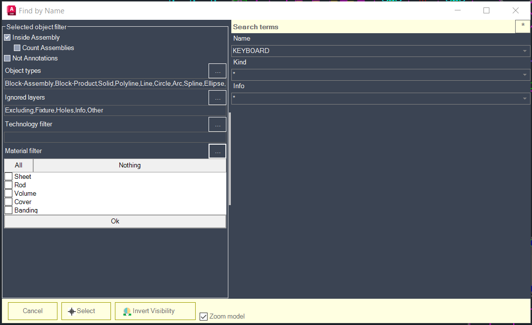The width and height of the screenshot is (532, 325).
Task: Click the Selected object filter label
Action: click(x=37, y=27)
